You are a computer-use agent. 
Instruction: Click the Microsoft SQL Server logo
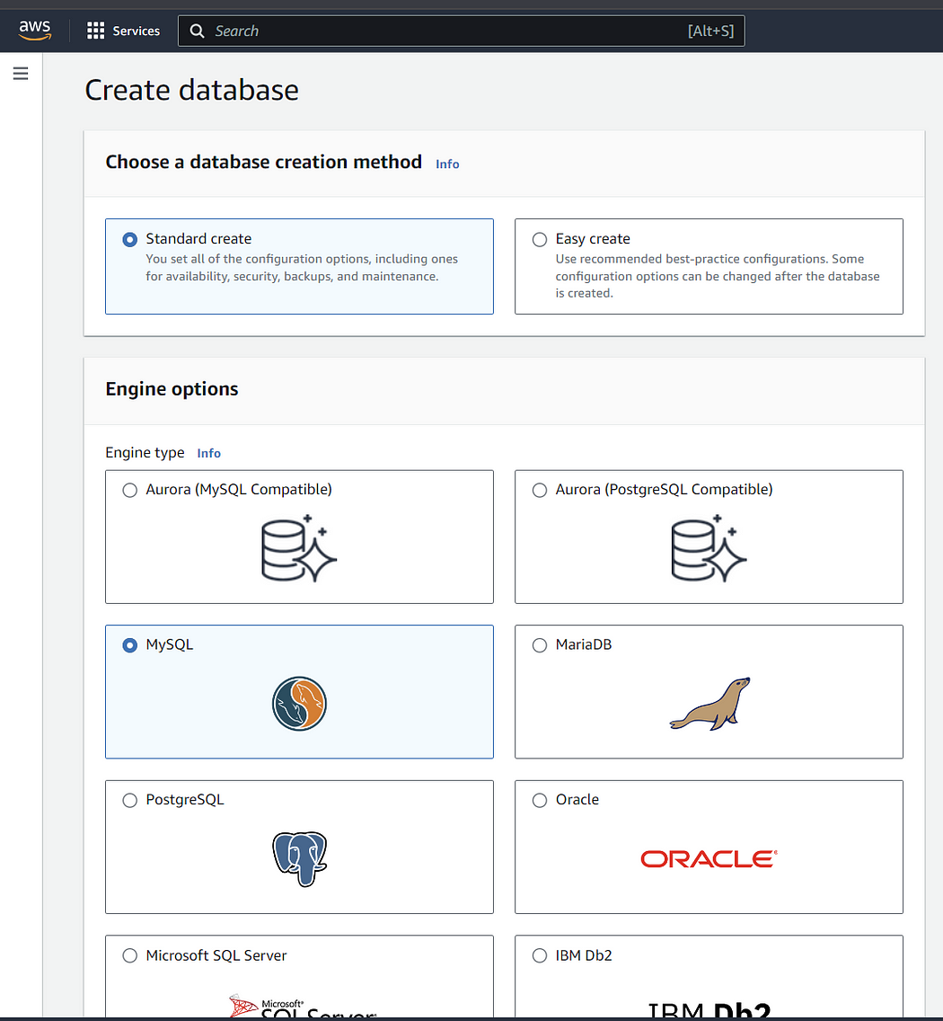tap(303, 1006)
